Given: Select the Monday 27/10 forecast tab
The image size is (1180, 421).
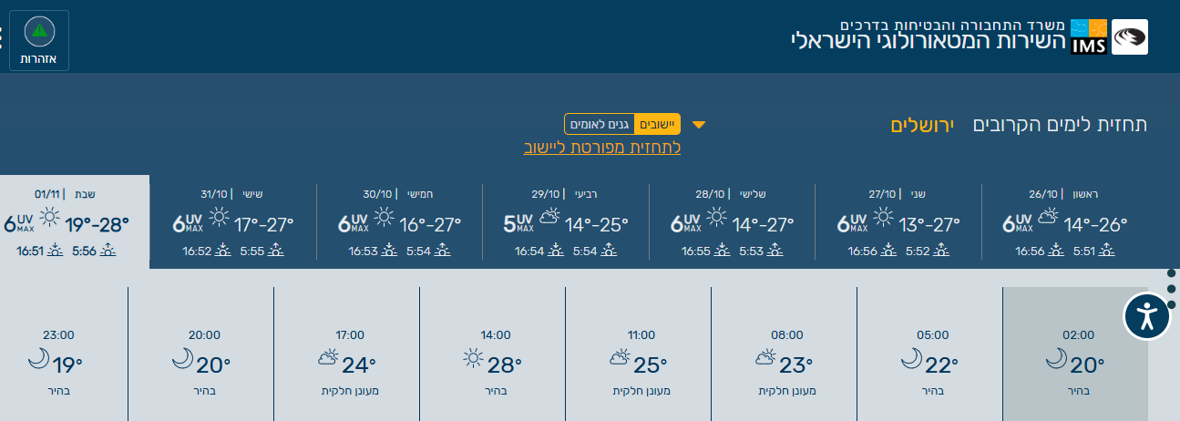Looking at the screenshot, I should [898, 223].
